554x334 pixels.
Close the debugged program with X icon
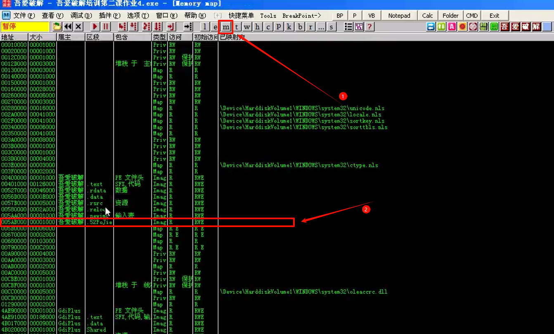pos(78,26)
